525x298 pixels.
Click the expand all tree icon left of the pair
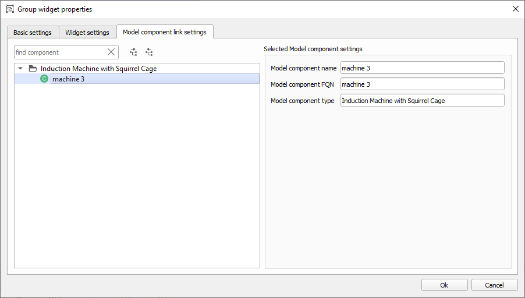pos(133,52)
